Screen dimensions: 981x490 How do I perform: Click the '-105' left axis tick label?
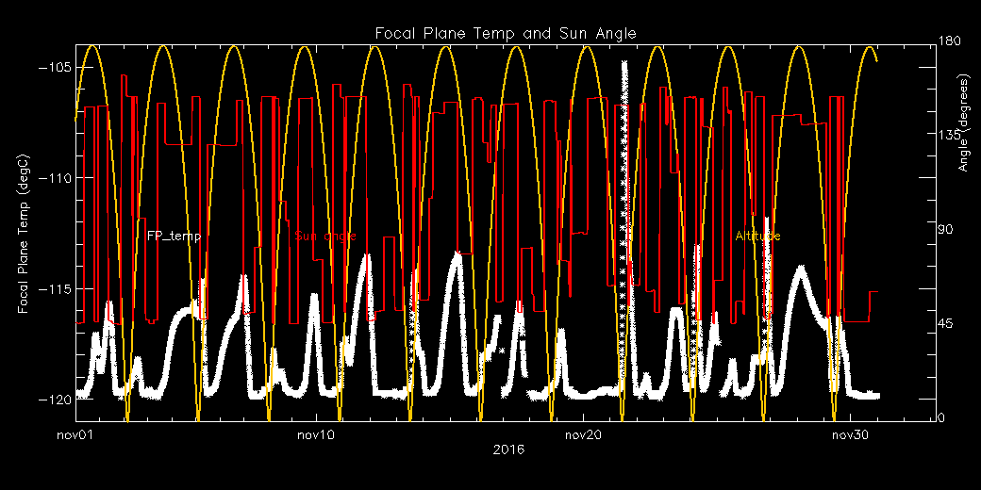click(55, 68)
